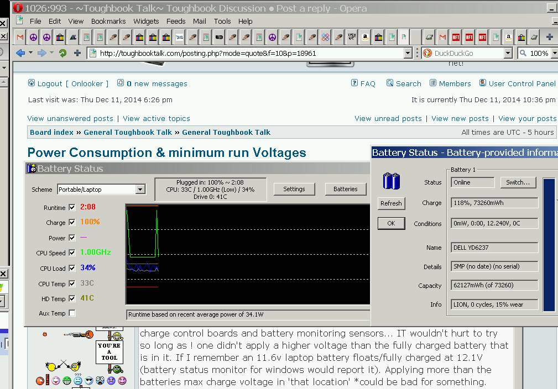558x389 pixels.
Task: Open the Edit menu
Action: [54, 22]
